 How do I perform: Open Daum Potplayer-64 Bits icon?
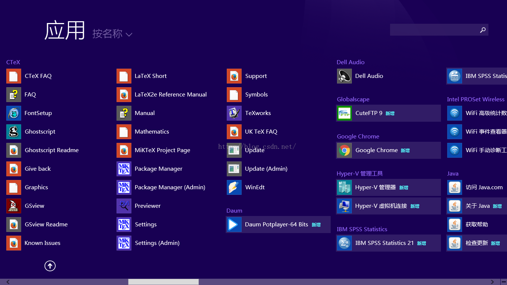click(x=234, y=225)
